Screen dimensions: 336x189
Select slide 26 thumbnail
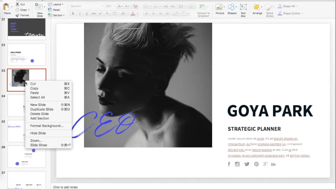(x=27, y=157)
